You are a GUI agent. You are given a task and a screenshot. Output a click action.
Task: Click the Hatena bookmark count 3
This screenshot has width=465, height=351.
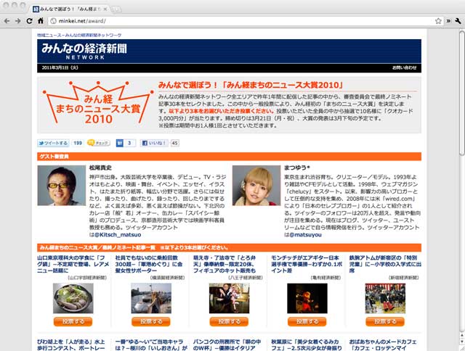(x=129, y=144)
